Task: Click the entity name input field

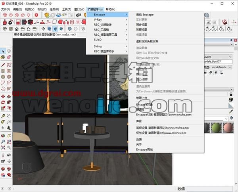Action: tap(218, 61)
